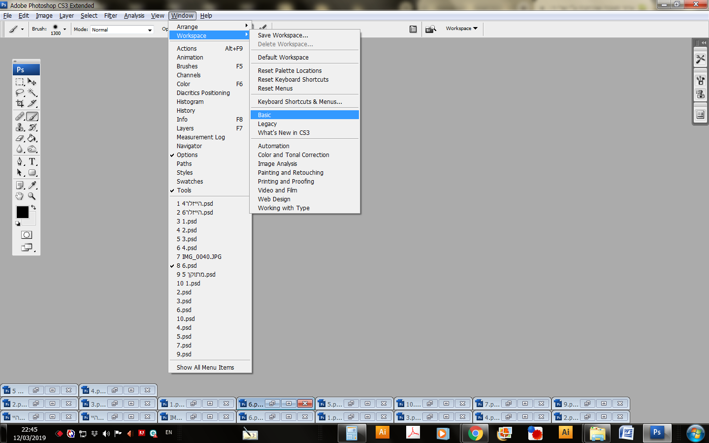Select the Paint Bucket tool
Image resolution: width=709 pixels, height=443 pixels.
coord(32,138)
